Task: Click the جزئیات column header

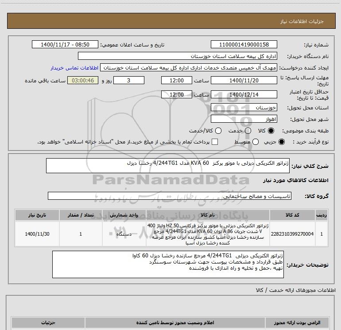Action: pos(48,322)
